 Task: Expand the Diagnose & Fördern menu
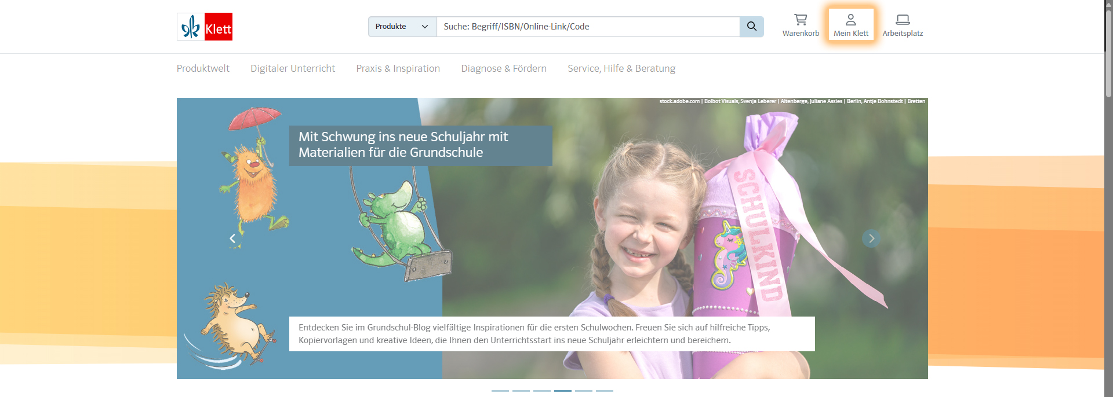pos(504,68)
